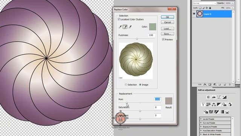Lock image pixels with brush icon
Screen dimensions: 241x136
[203, 8]
